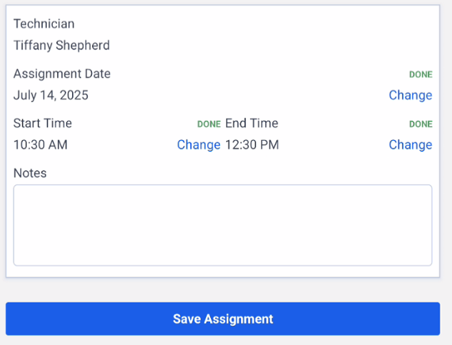
Task: Click the Technician label
Action: [x=44, y=24]
